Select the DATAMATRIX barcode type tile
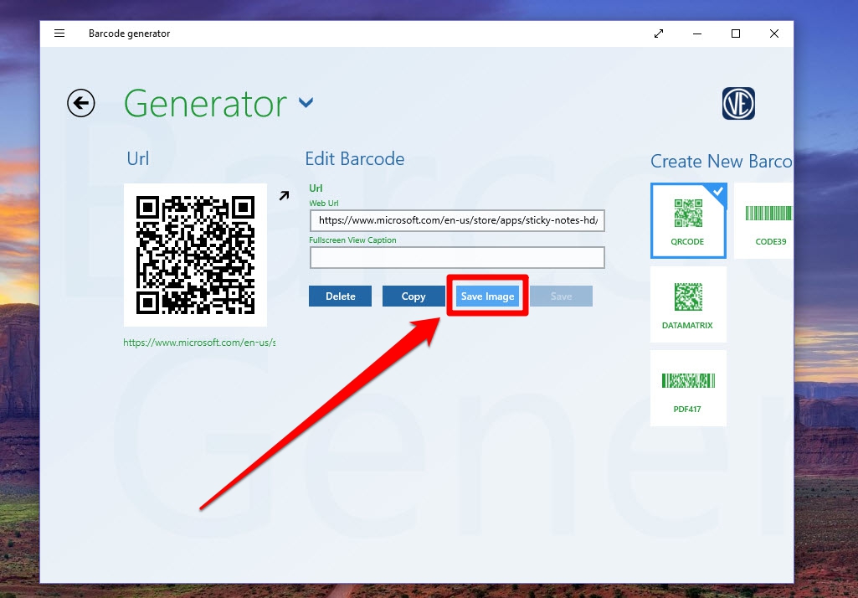Screen dimensions: 858x598 pos(688,305)
